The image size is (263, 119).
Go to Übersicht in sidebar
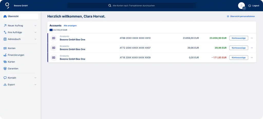(x=13, y=16)
